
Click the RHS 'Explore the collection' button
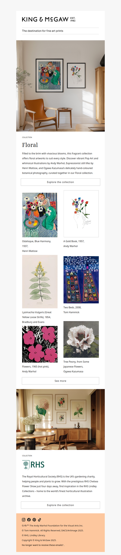point(60,505)
